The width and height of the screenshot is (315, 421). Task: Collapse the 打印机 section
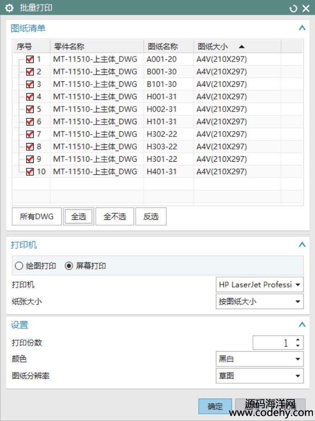point(301,245)
